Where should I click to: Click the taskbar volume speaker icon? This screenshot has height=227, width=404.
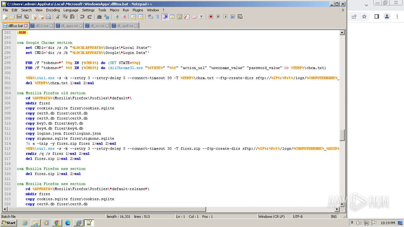point(359,223)
